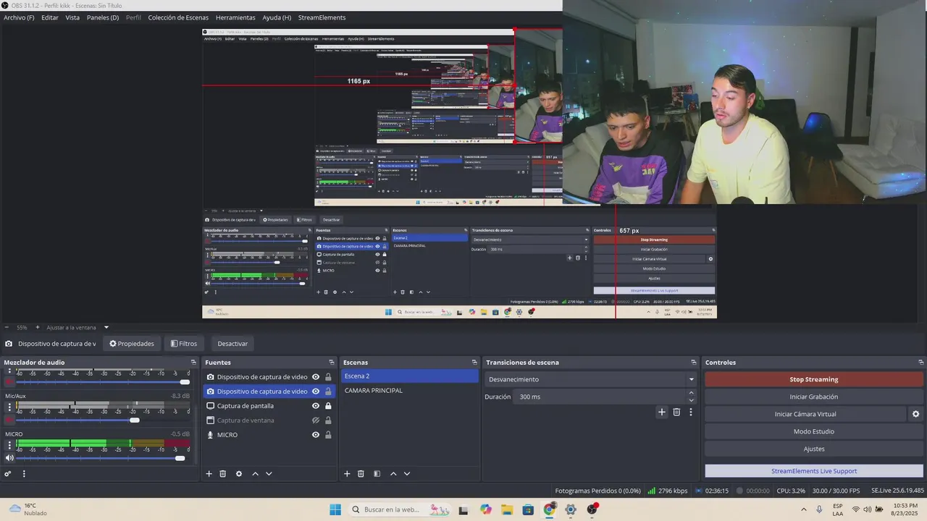Open Propiedades for selected source

[132, 344]
